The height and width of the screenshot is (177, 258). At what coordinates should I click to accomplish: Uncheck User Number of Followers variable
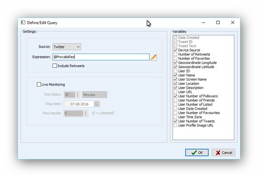click(175, 96)
